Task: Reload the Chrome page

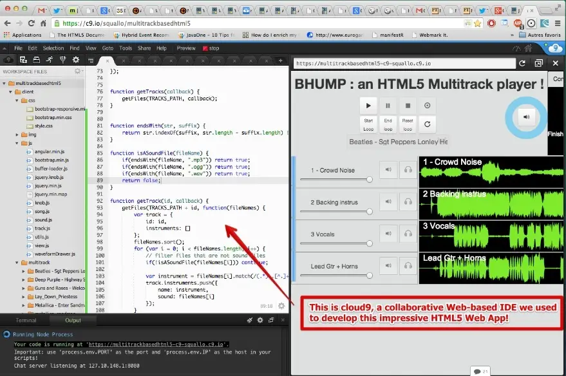Action: click(32, 23)
